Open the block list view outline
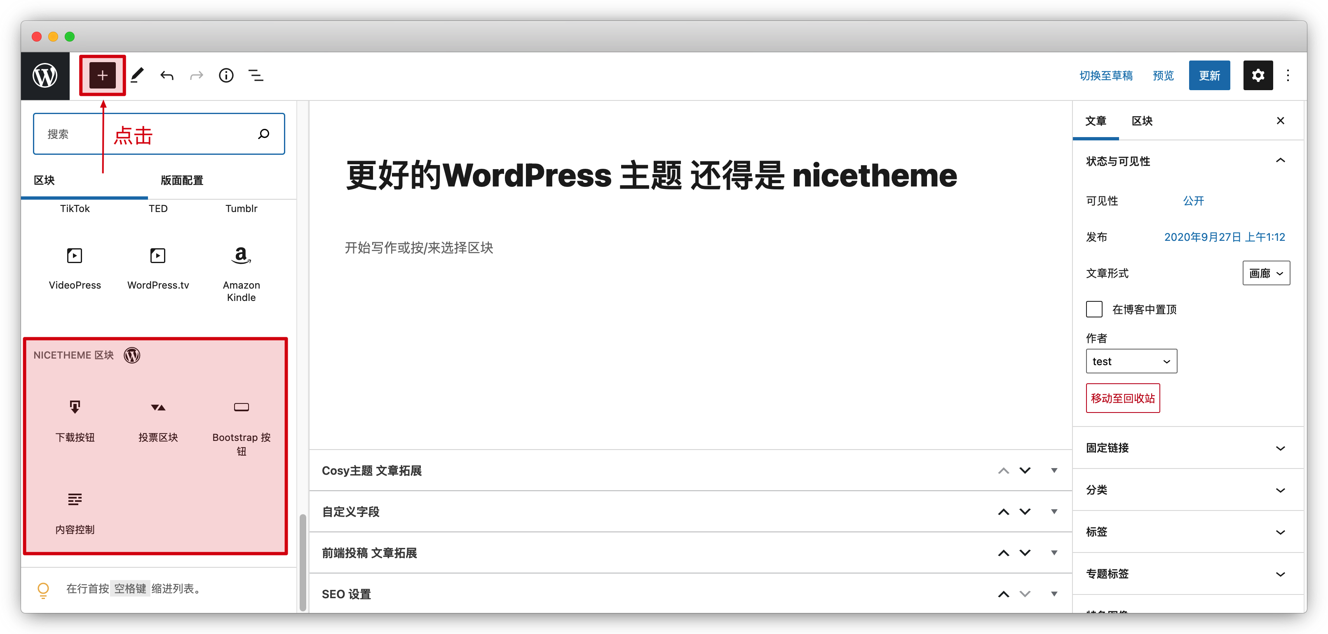Screen dimensions: 1328x634 256,76
